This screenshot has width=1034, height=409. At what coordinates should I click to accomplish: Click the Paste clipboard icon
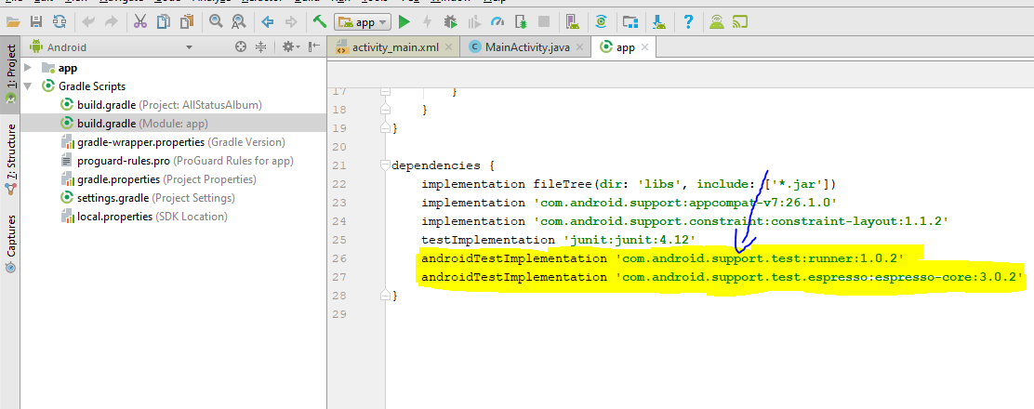(x=185, y=21)
